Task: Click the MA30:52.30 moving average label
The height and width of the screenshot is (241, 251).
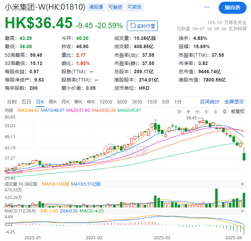Action: click(x=104, y=110)
